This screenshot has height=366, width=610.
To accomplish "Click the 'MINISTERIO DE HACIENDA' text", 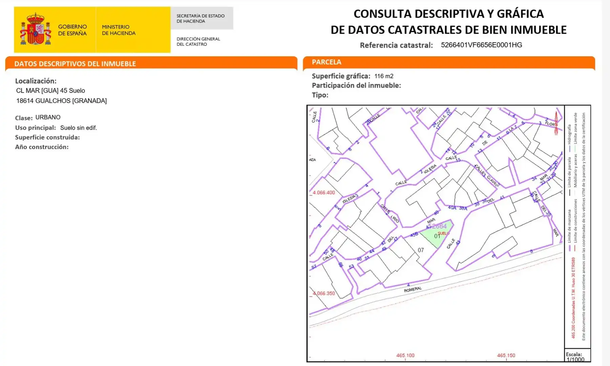I will point(119,30).
